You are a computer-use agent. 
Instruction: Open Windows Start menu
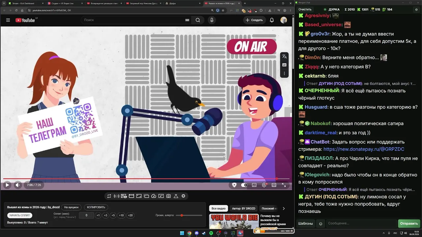coord(182,233)
